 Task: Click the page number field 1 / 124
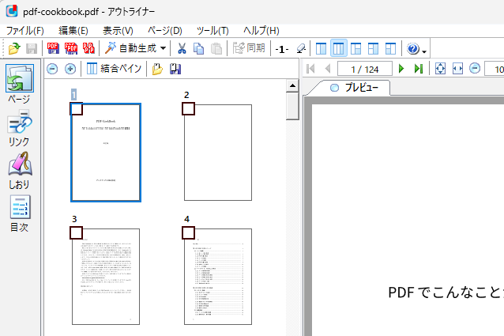click(364, 69)
